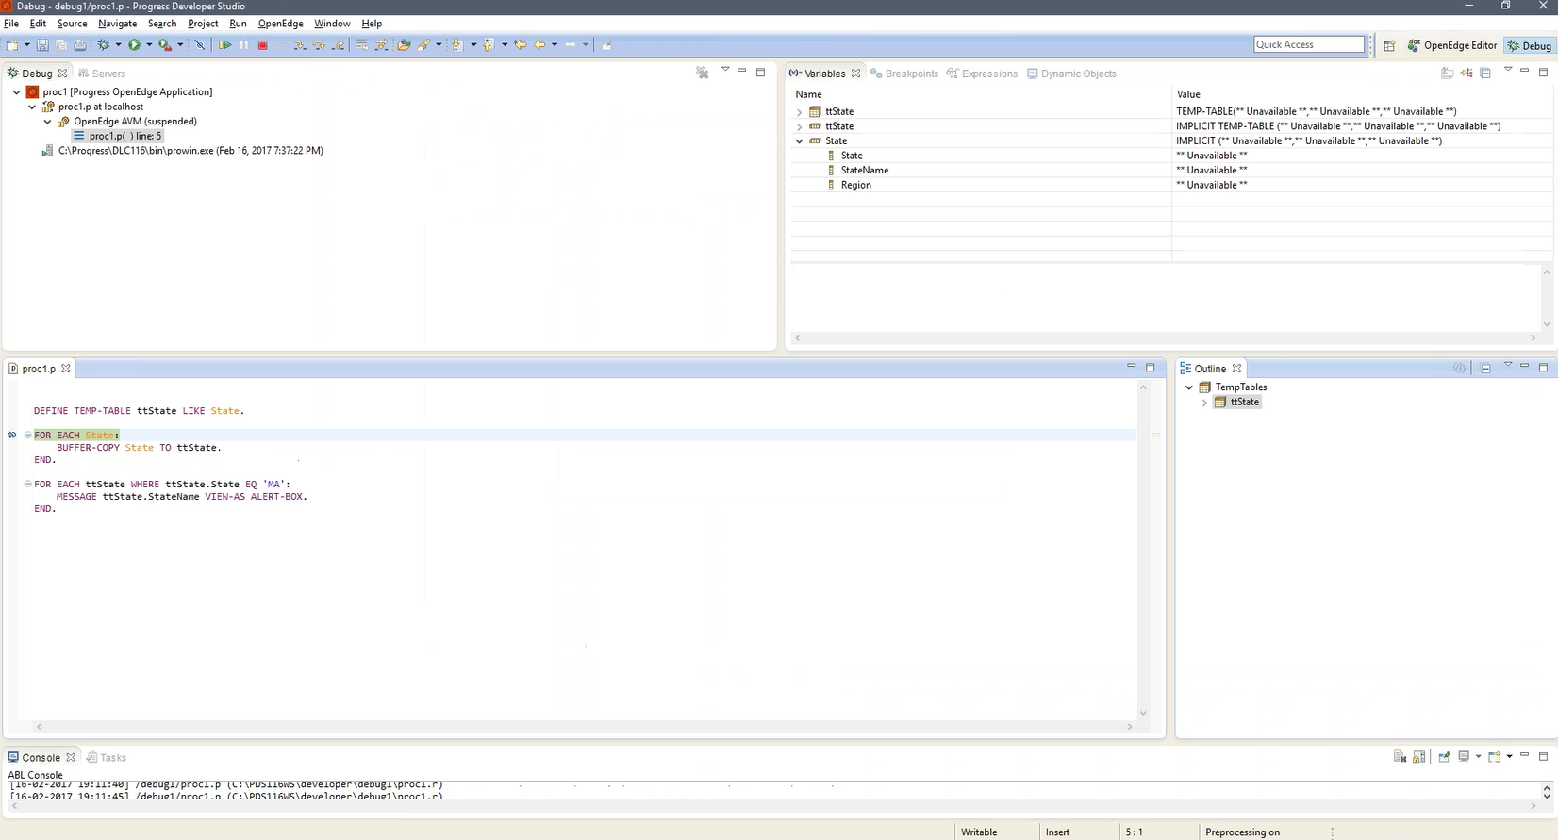Click the Skip All Breakpoints icon
This screenshot has width=1558, height=840.
pyautogui.click(x=199, y=45)
